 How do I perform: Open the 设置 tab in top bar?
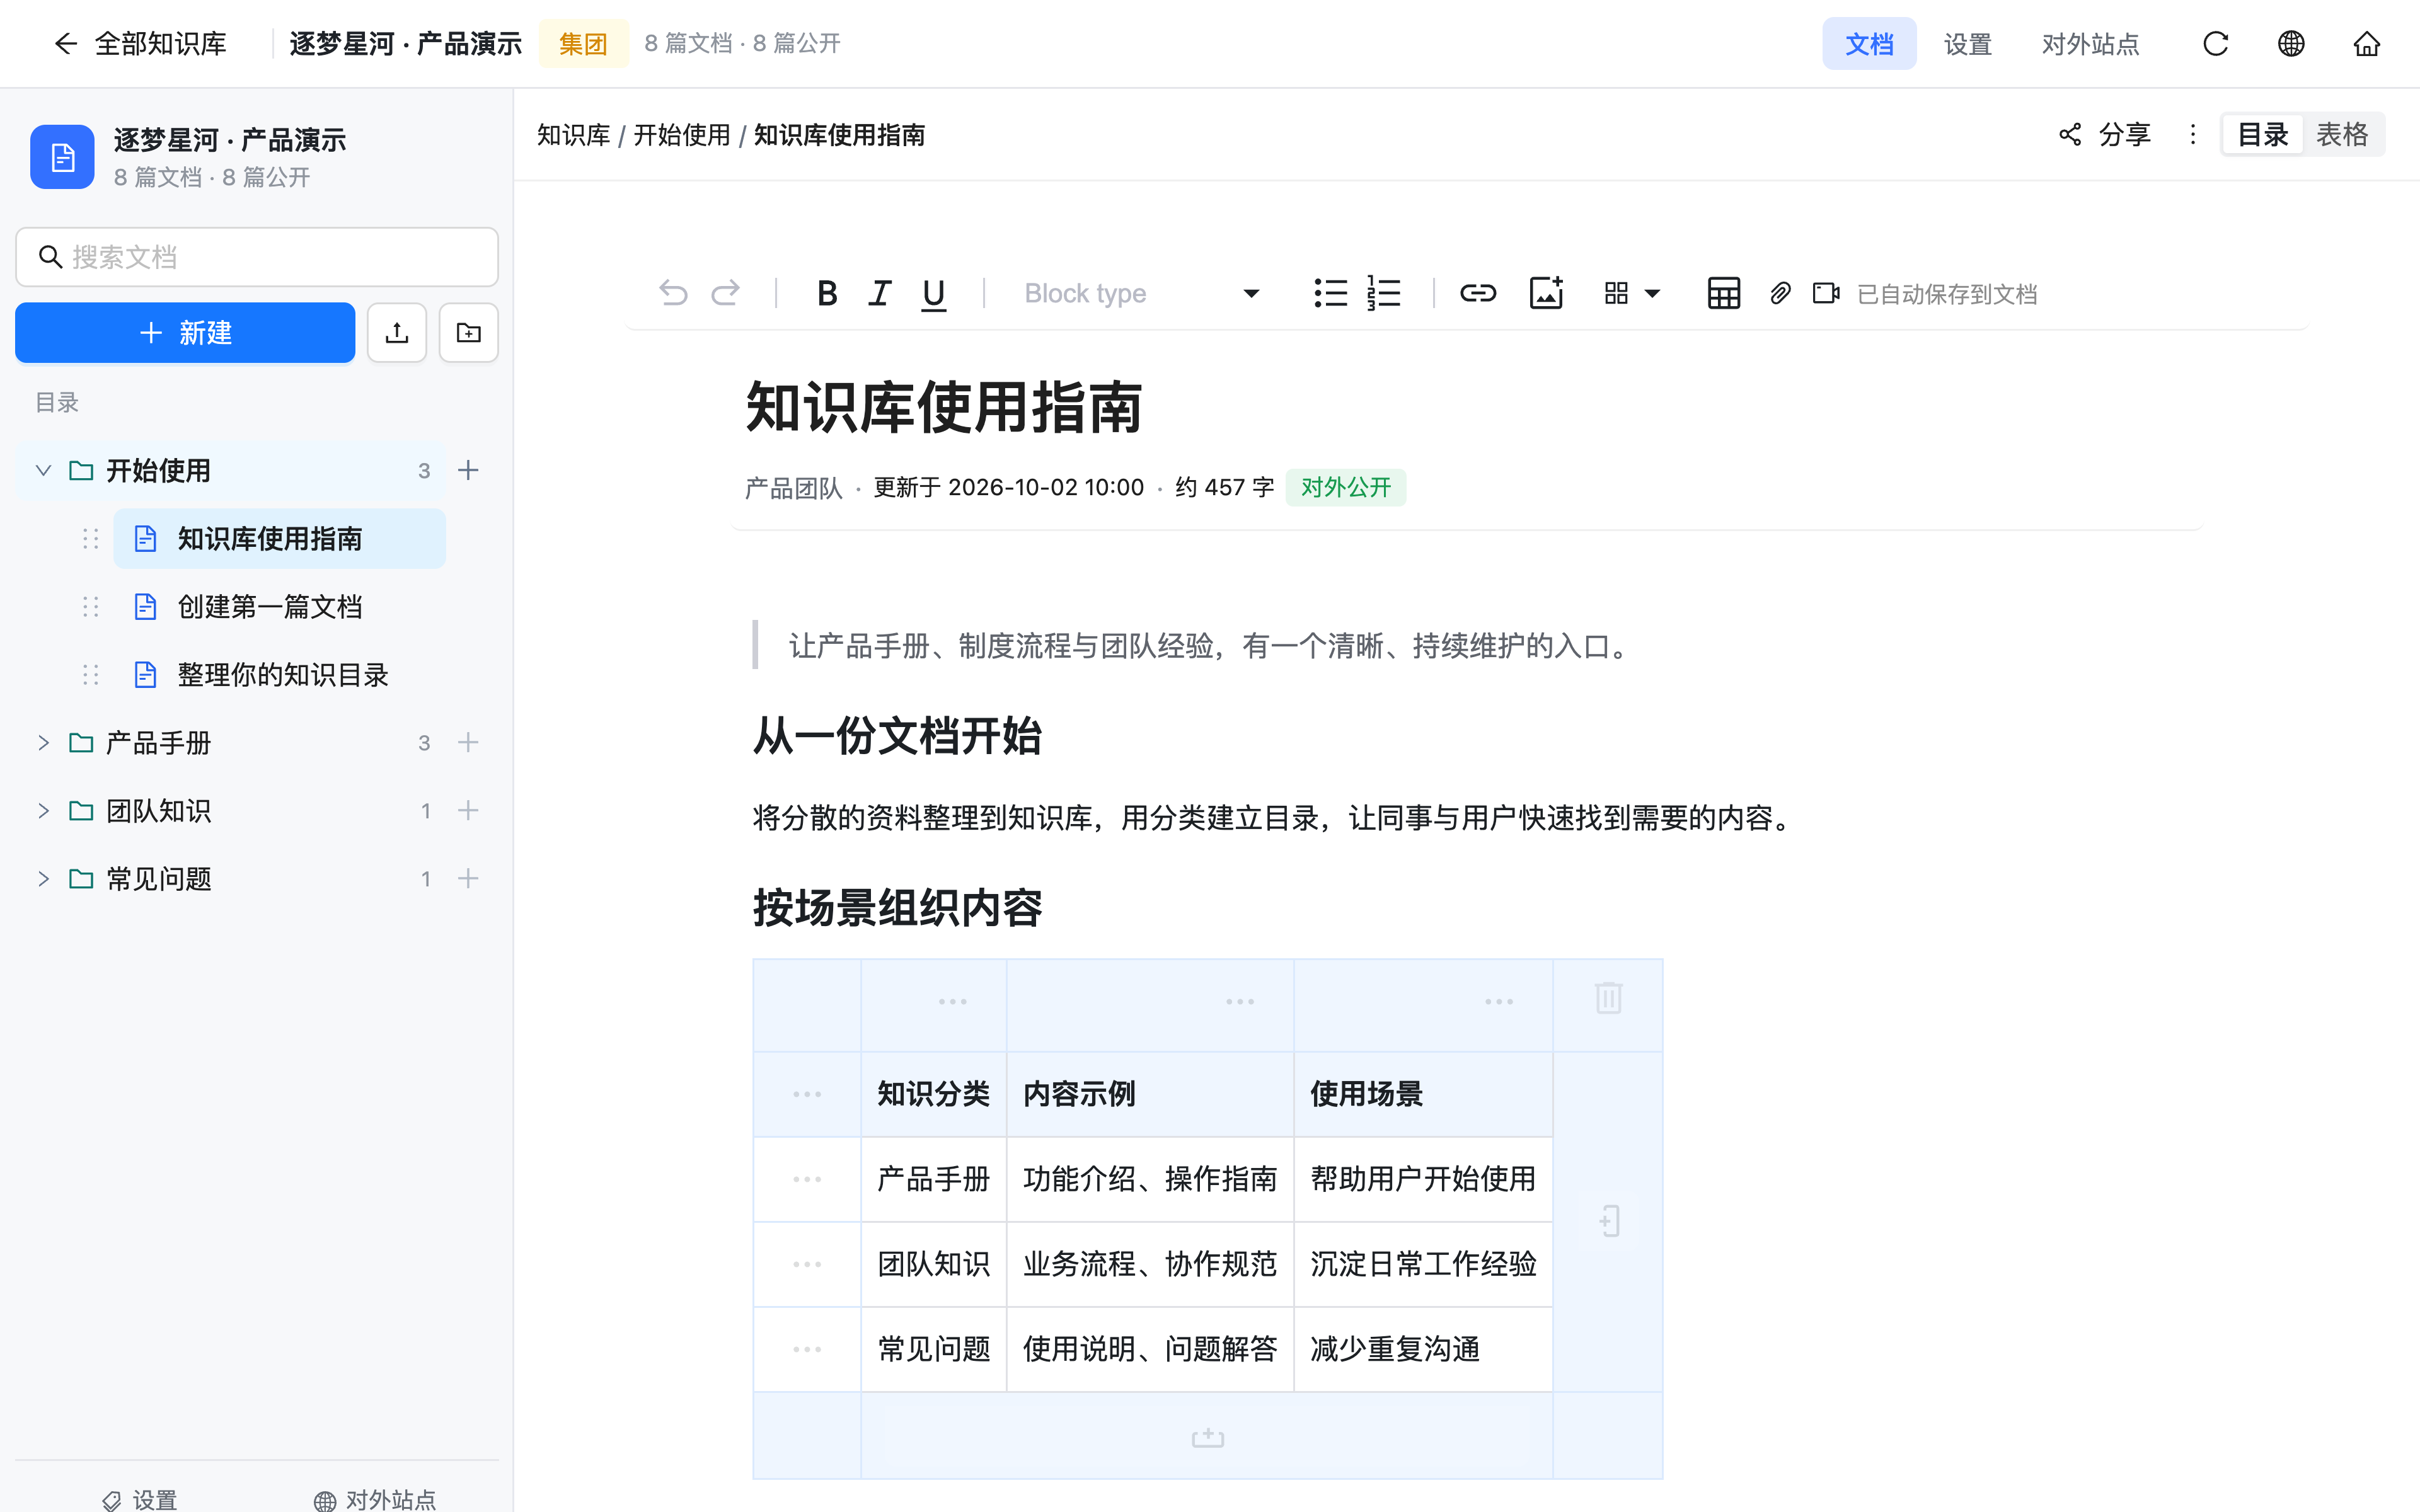click(x=1967, y=43)
